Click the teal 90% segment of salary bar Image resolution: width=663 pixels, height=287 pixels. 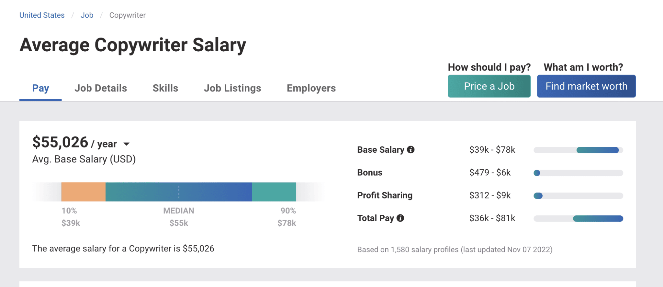pyautogui.click(x=274, y=192)
